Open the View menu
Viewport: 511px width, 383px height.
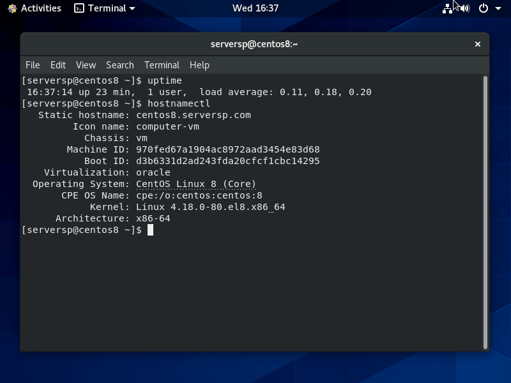(86, 65)
